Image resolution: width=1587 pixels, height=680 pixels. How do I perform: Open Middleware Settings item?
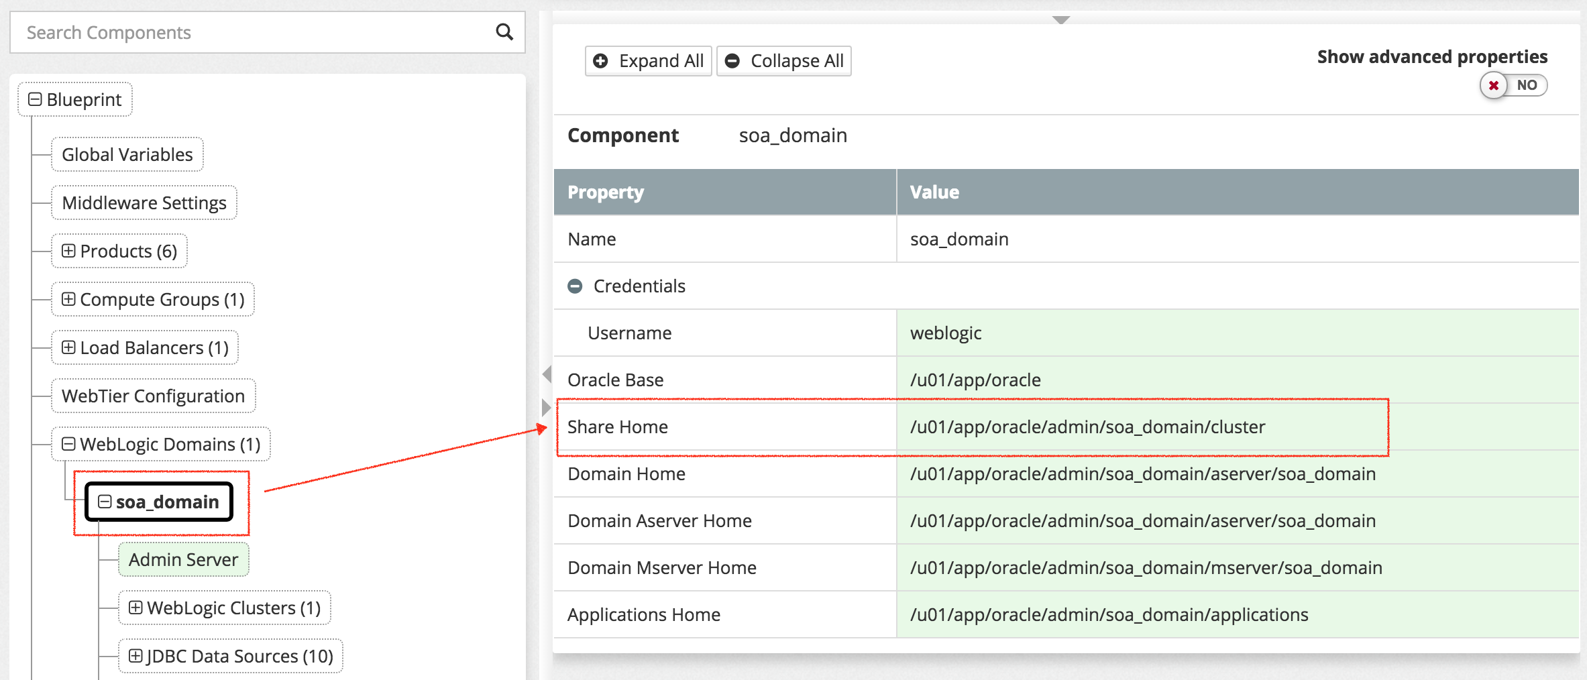coord(144,203)
